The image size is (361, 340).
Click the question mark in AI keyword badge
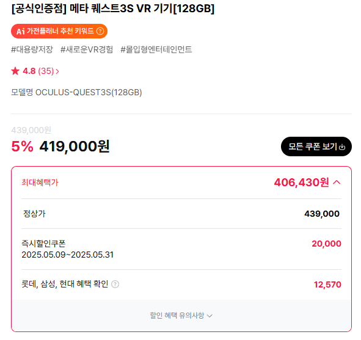[x=100, y=31]
